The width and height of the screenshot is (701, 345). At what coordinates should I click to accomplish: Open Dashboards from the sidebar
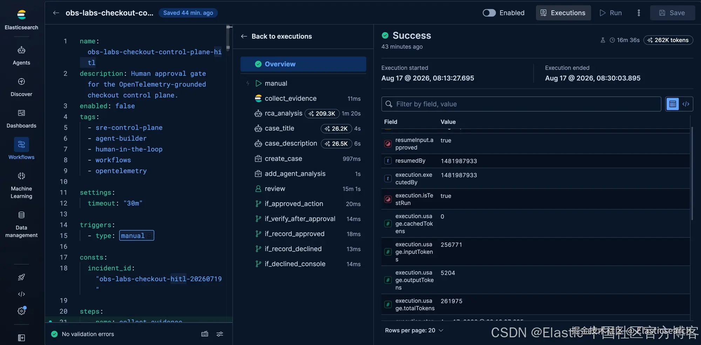21,119
